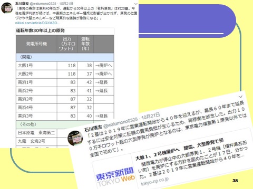This screenshot has width=253, height=189.
Task: Click the 発電所号機 column header
Action: click(36, 44)
